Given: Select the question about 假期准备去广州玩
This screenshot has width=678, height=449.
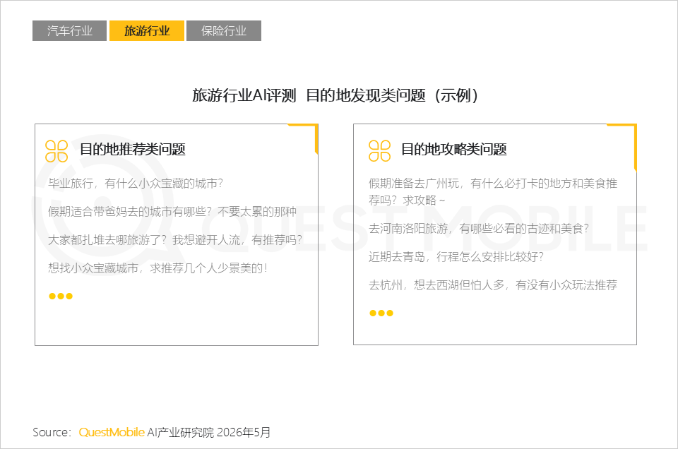Looking at the screenshot, I should (x=493, y=191).
